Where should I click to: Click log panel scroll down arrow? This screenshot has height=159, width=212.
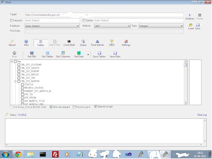[x=205, y=141]
